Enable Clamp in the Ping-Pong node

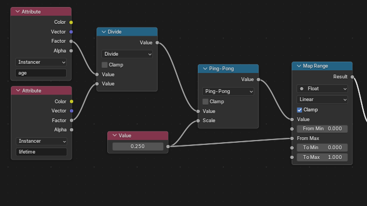coord(205,102)
